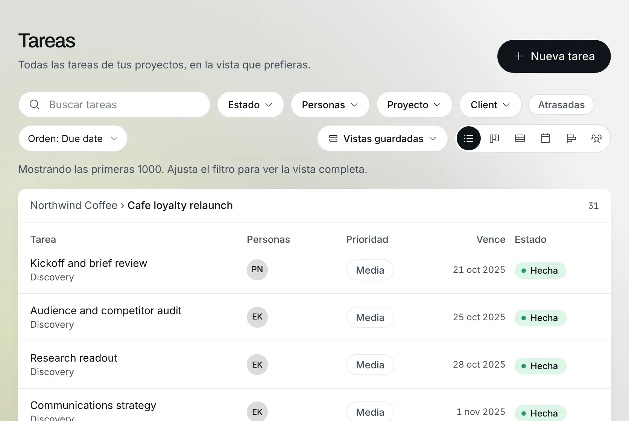Open the Client filter dropdown

491,104
